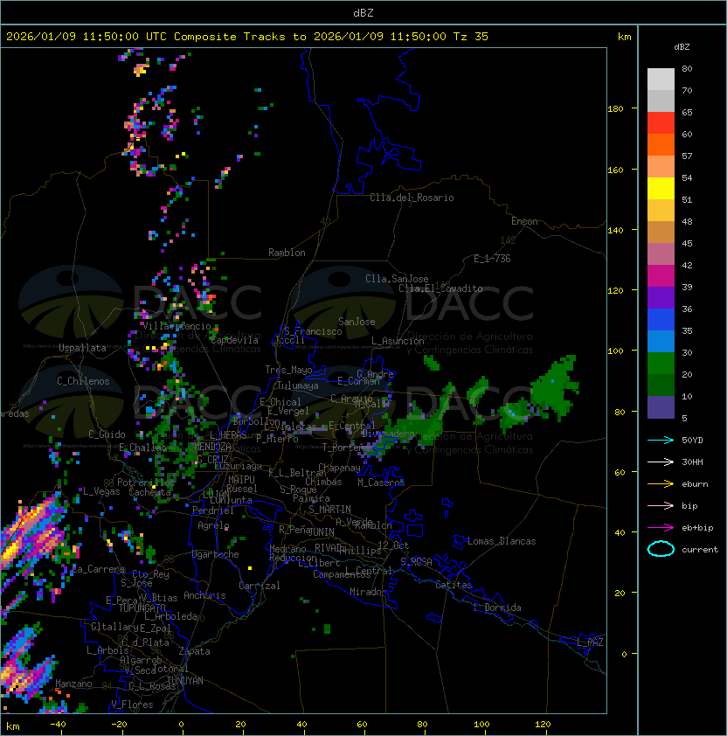Click the Clla.del_Rosario map label
This screenshot has height=736, width=727.
[412, 198]
